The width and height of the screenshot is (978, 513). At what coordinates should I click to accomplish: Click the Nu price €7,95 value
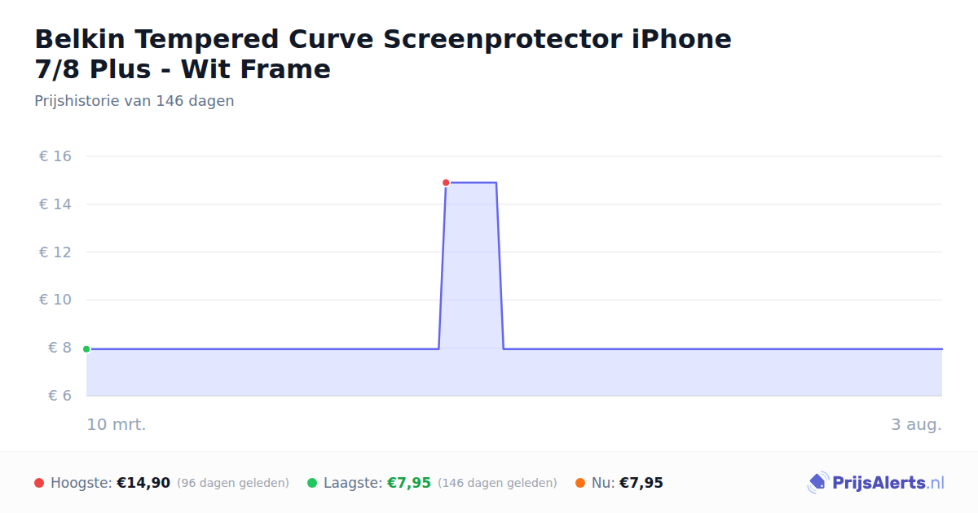pyautogui.click(x=641, y=483)
